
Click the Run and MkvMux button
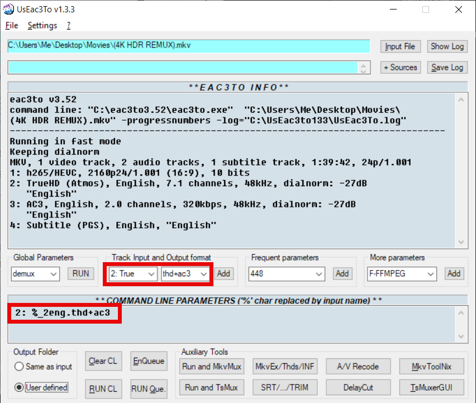pyautogui.click(x=212, y=367)
